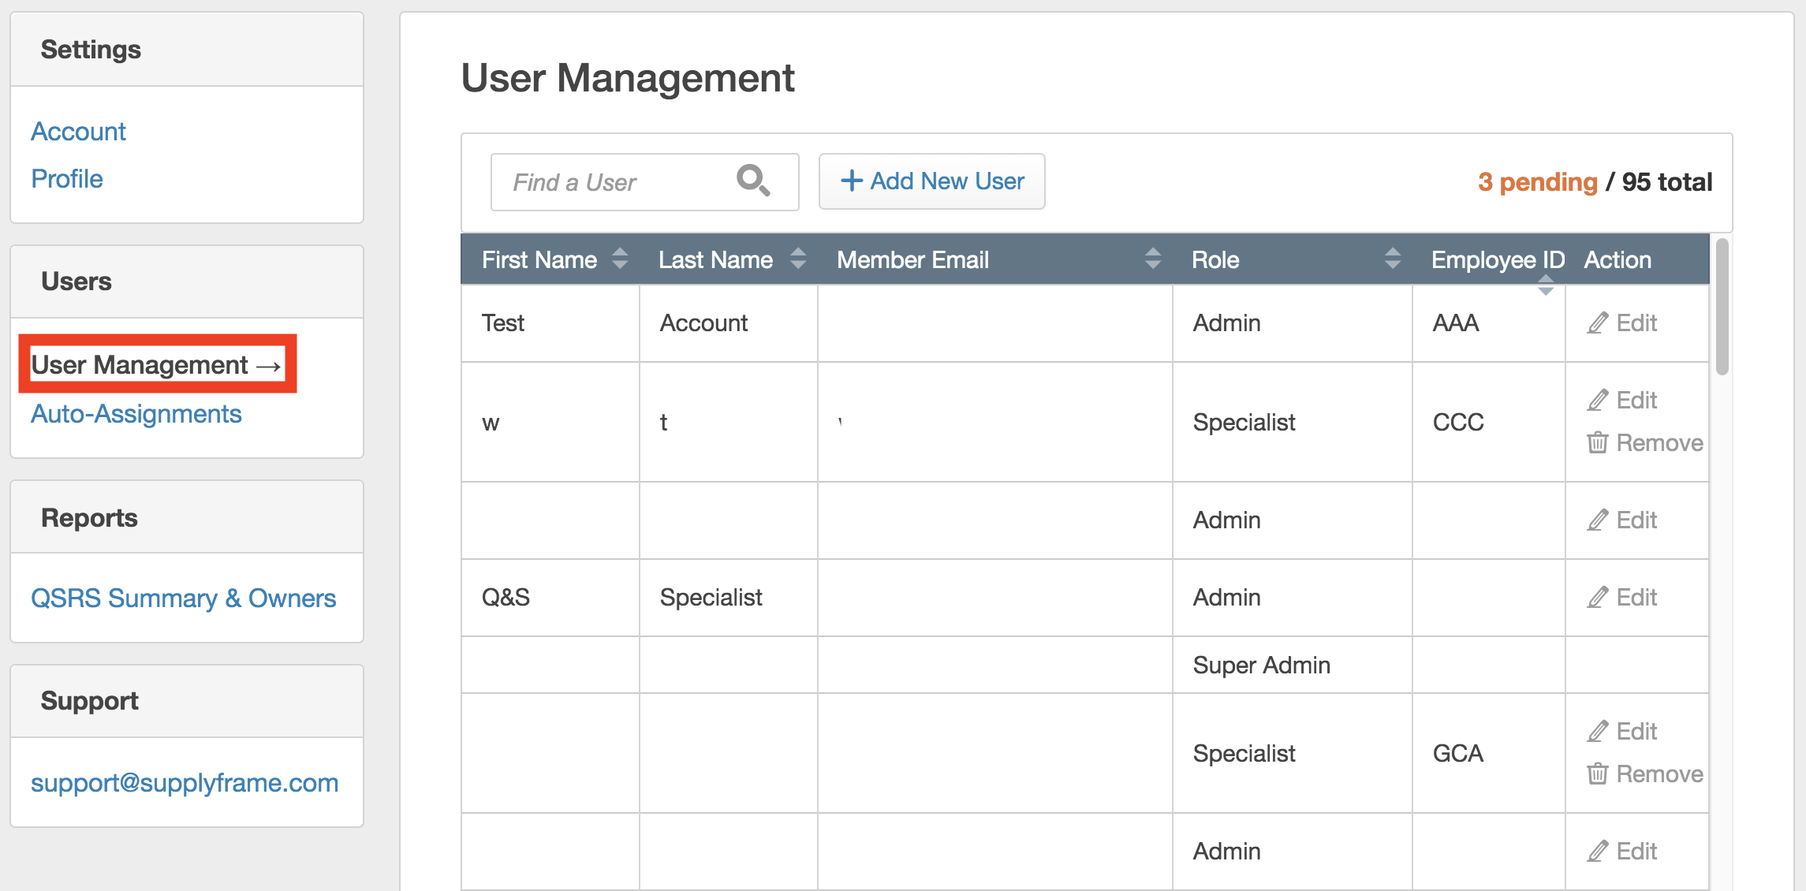Sort table by First Name arrows
This screenshot has width=1806, height=891.
pyautogui.click(x=620, y=259)
